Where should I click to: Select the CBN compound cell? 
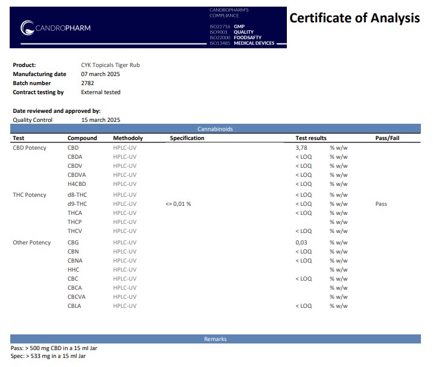pos(73,252)
